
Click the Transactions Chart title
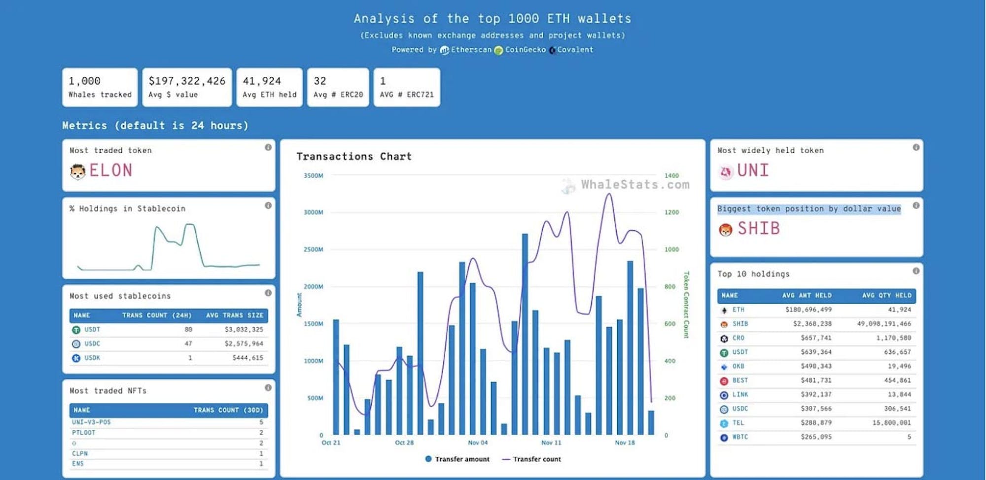click(354, 157)
